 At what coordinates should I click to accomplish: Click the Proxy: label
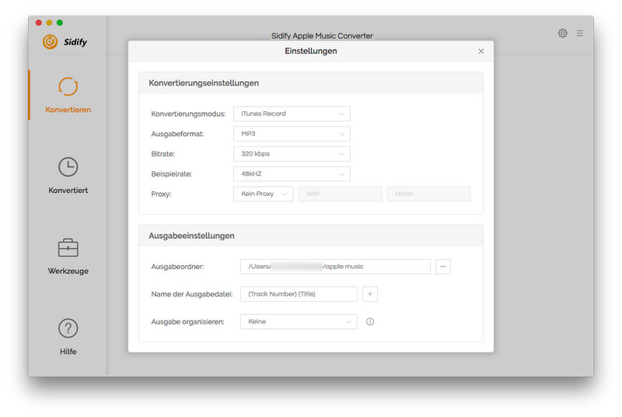click(x=161, y=194)
